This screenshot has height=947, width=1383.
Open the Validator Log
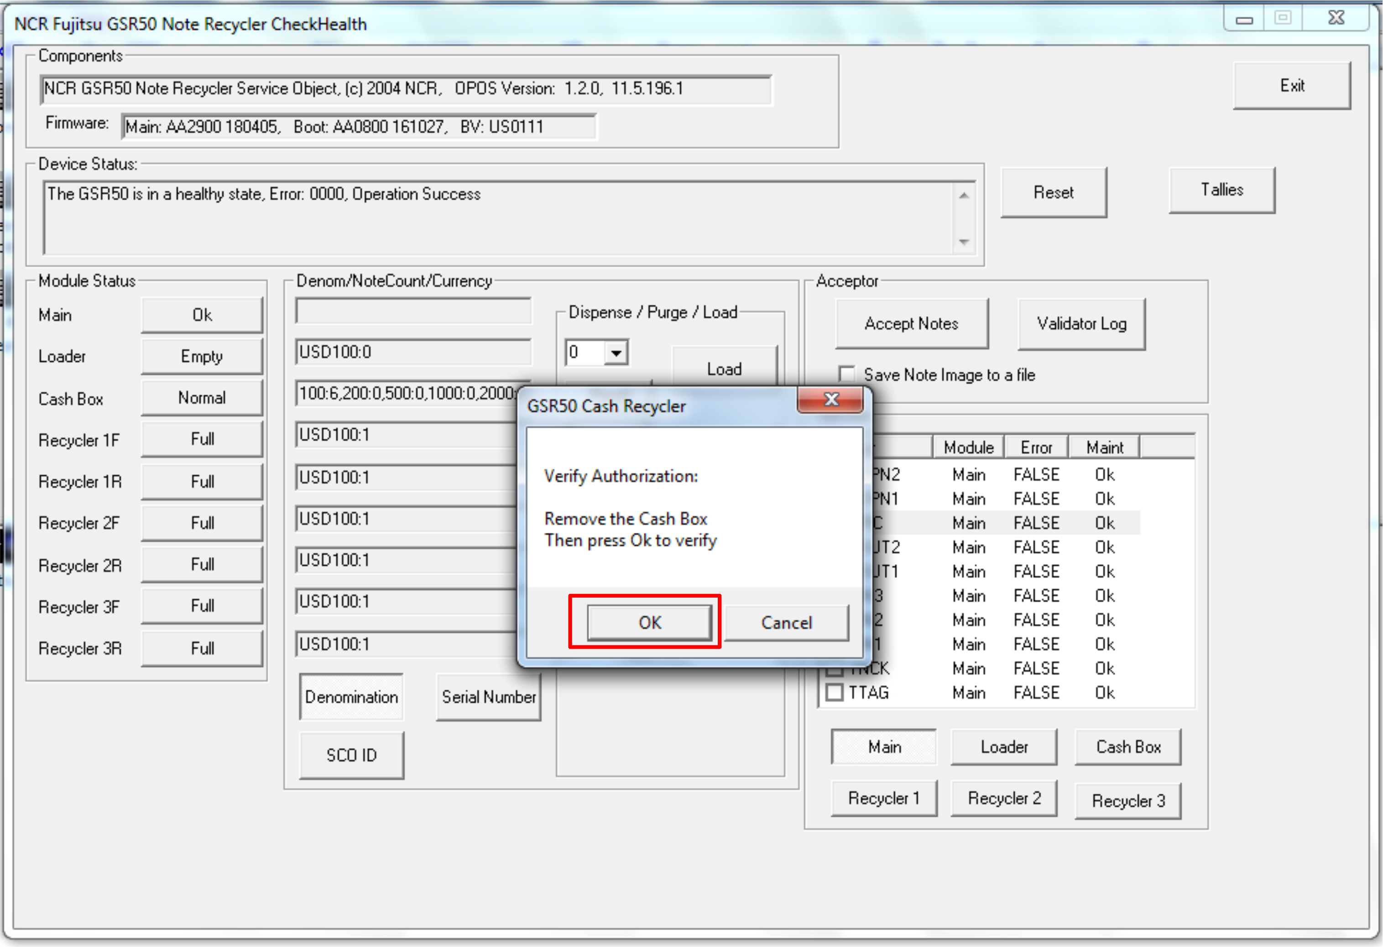(x=1081, y=323)
